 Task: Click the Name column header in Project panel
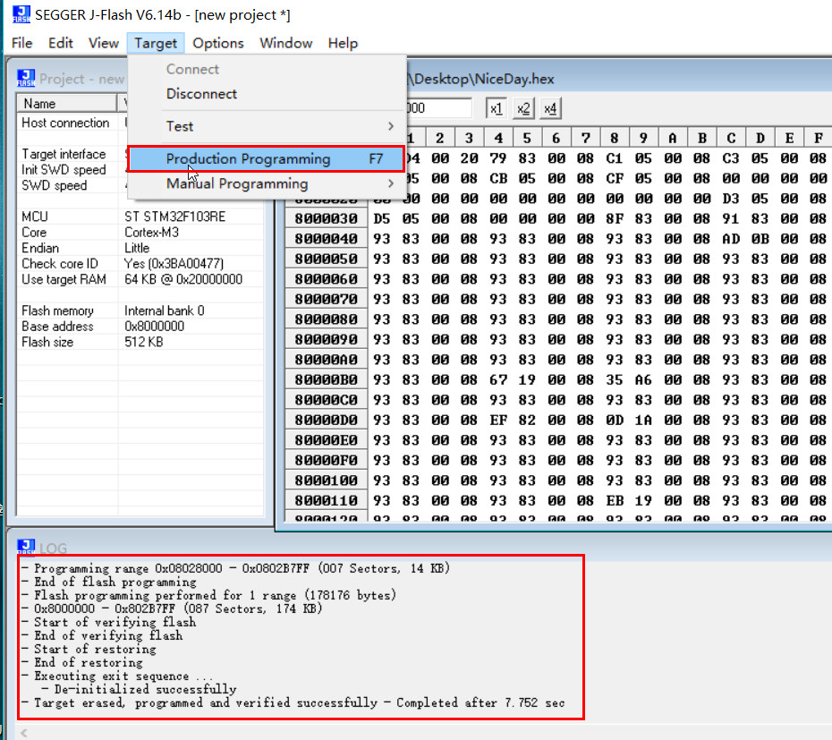click(67, 104)
